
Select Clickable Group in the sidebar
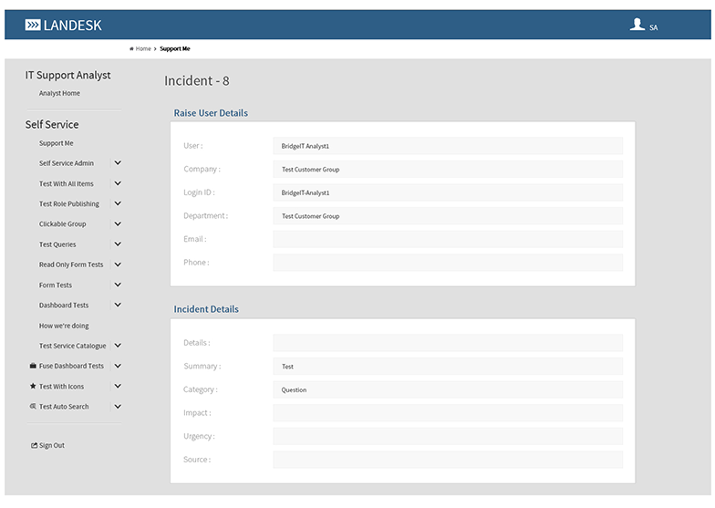point(62,224)
